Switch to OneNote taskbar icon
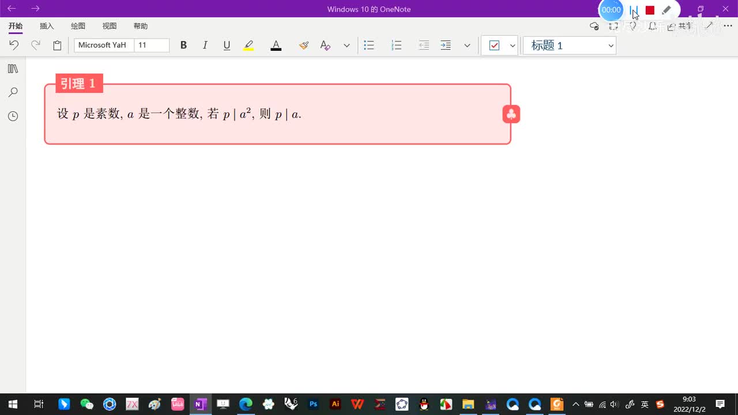This screenshot has width=738, height=415. coord(200,404)
